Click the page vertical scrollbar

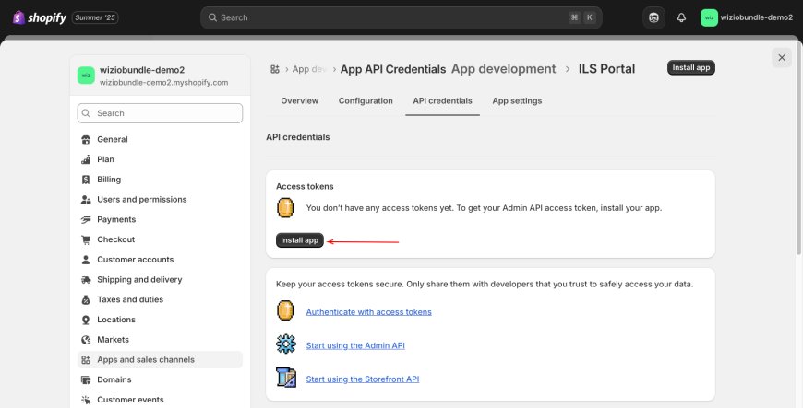click(799, 148)
